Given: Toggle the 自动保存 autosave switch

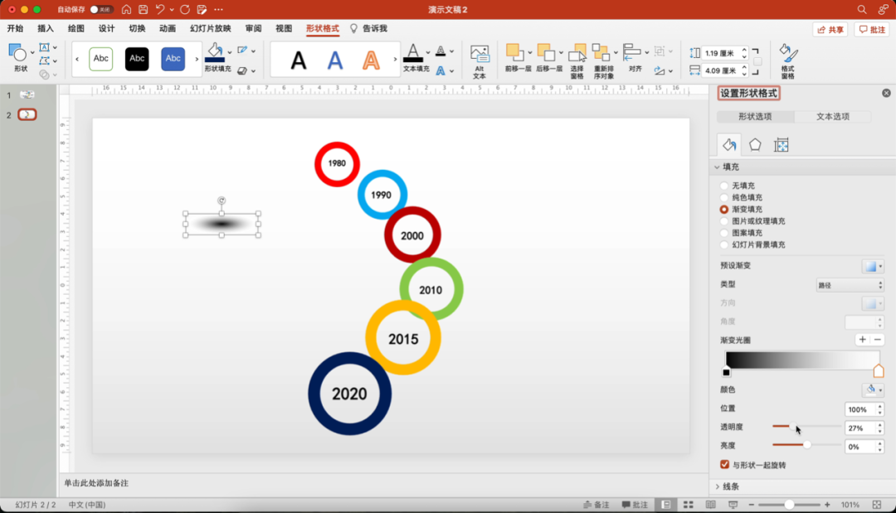Looking at the screenshot, I should coord(100,9).
